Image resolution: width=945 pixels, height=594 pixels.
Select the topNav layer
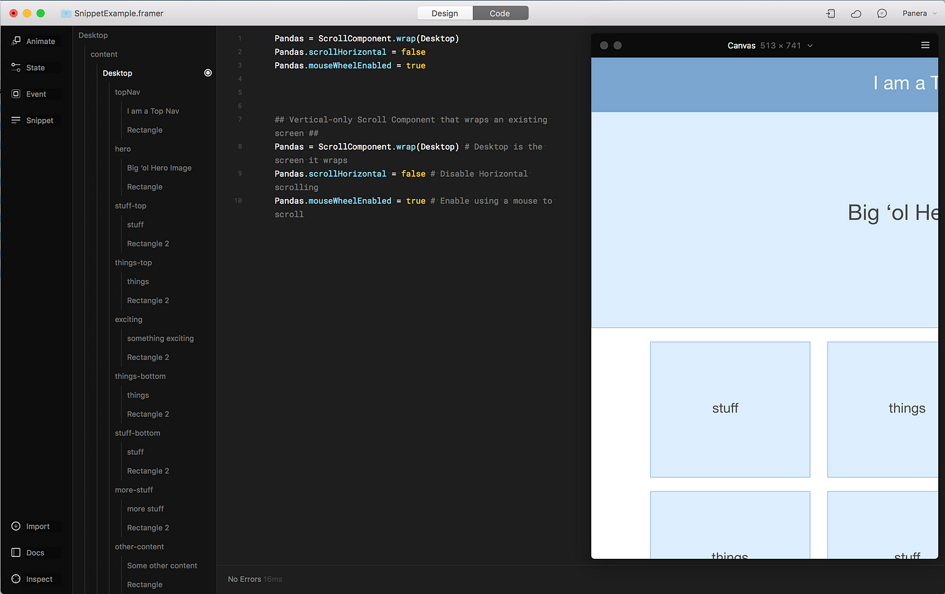pyautogui.click(x=128, y=92)
